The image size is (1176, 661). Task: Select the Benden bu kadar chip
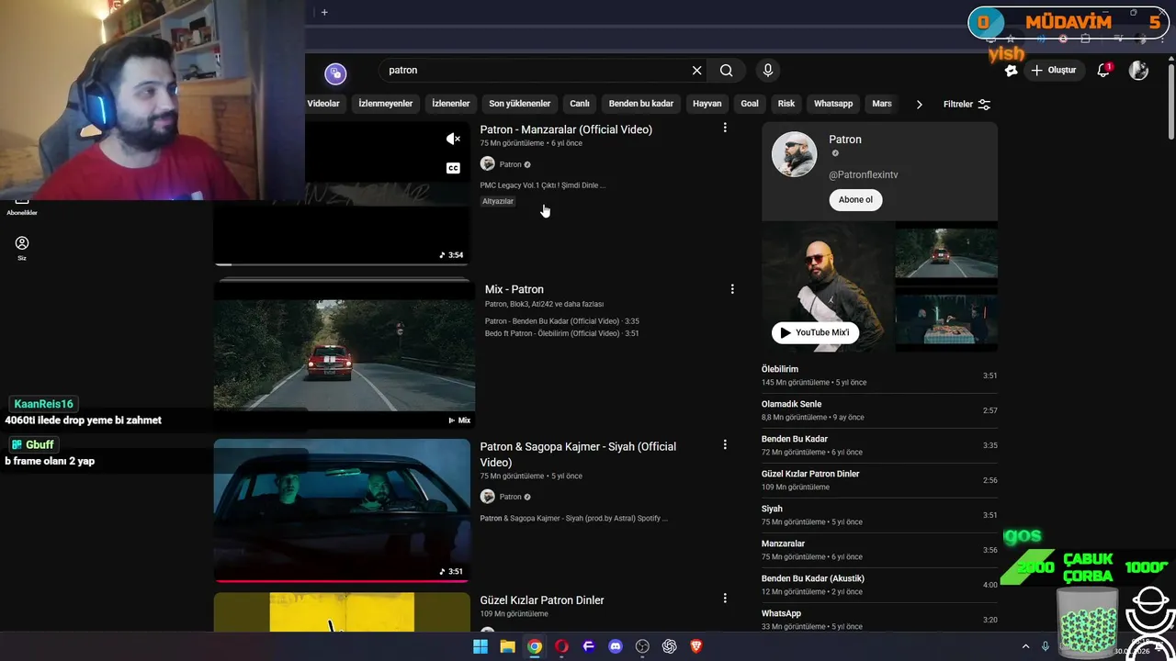point(641,104)
